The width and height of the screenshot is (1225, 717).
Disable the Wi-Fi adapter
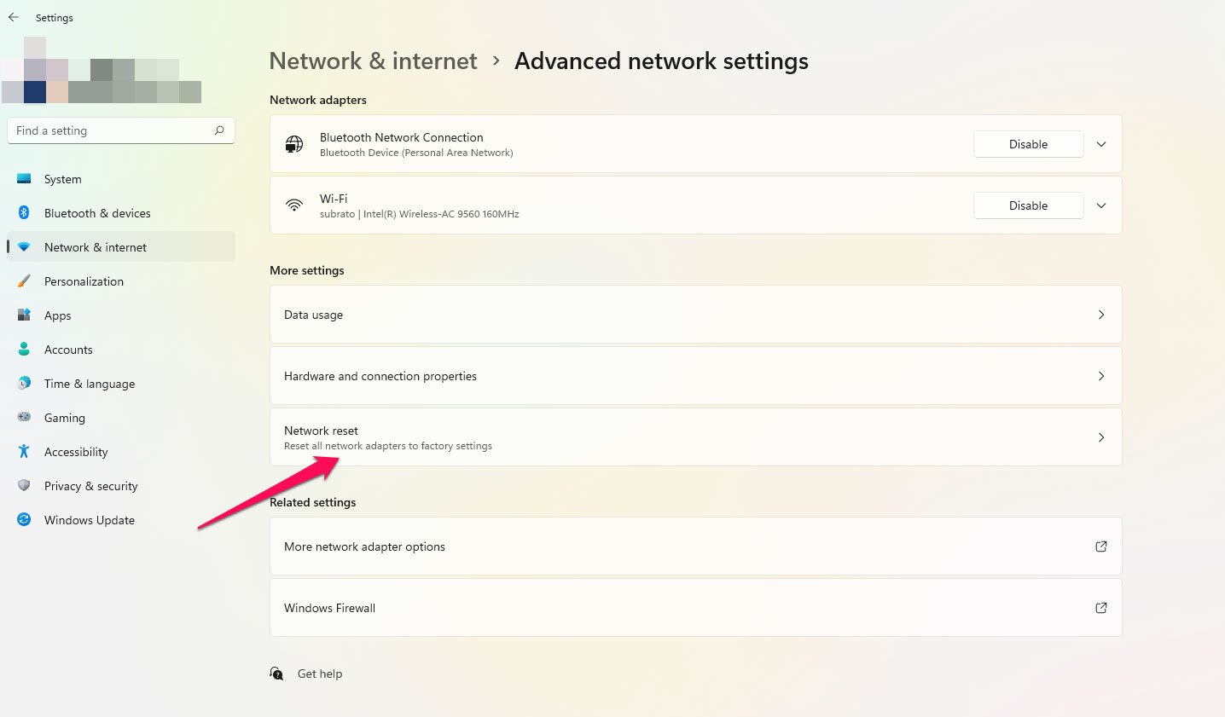(x=1028, y=205)
